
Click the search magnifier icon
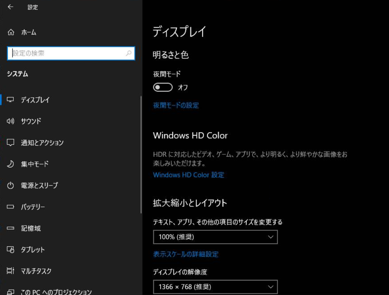129,53
